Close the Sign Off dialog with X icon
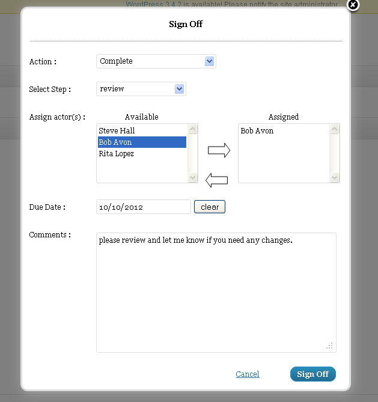This screenshot has width=378, height=402. pyautogui.click(x=353, y=5)
